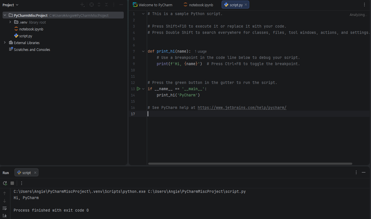Open the jetbrains.com help pycharm link
The height and width of the screenshot is (219, 371).
coord(242,108)
